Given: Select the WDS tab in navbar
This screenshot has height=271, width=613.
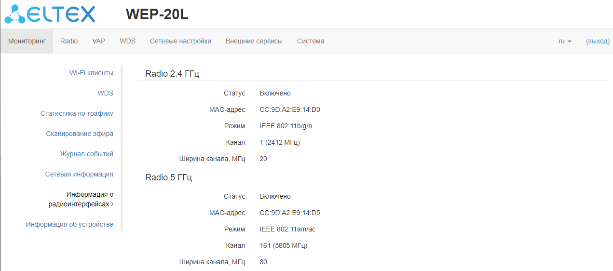Looking at the screenshot, I should pos(127,41).
